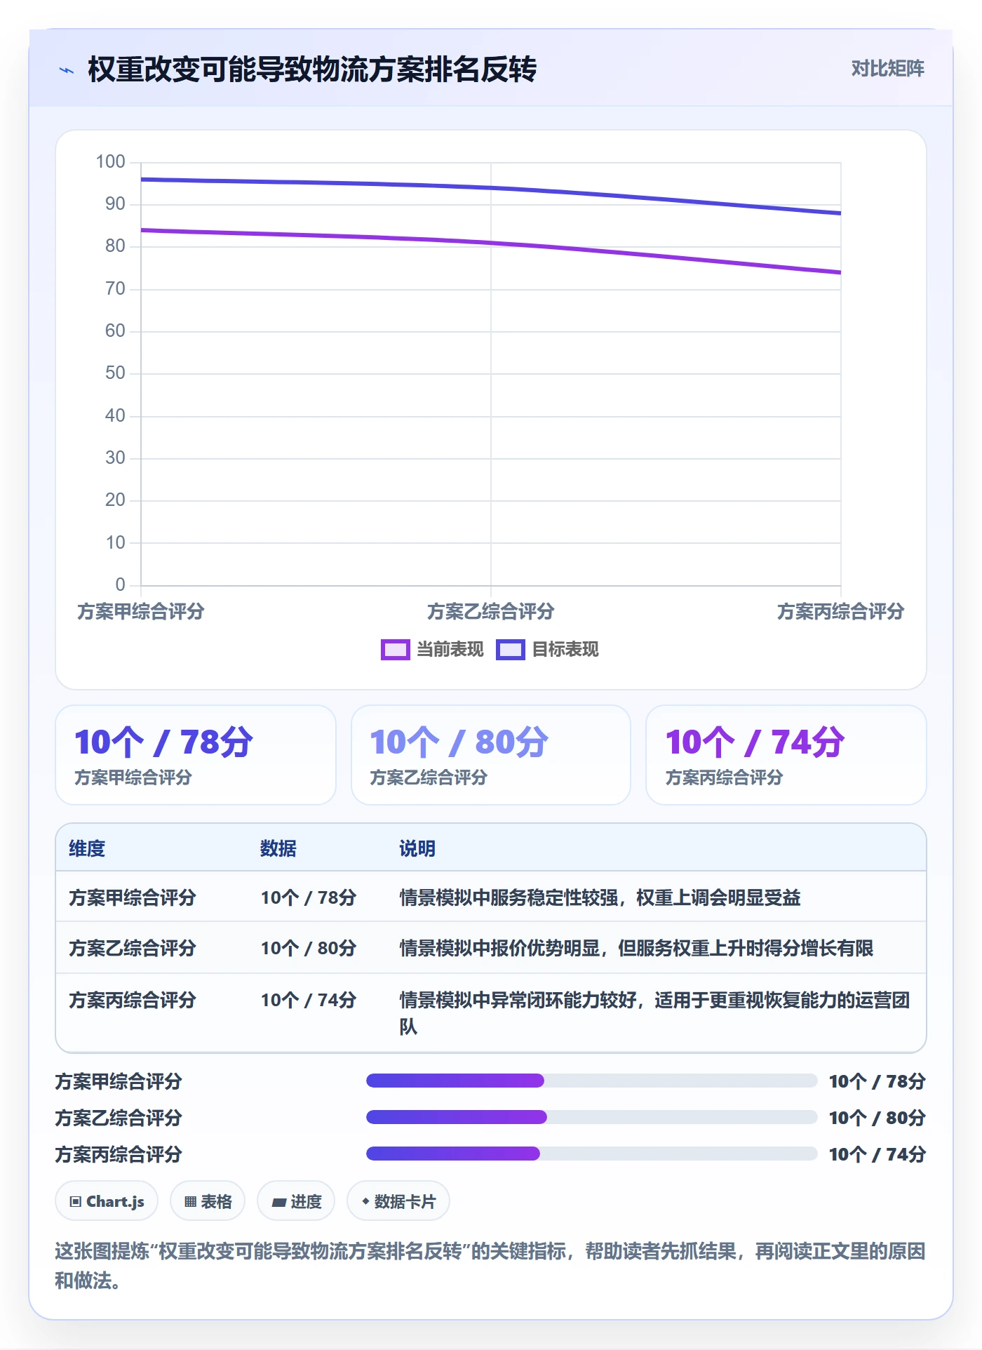Click the 对比矩阵 label in header
This screenshot has width=982, height=1350.
pos(887,69)
